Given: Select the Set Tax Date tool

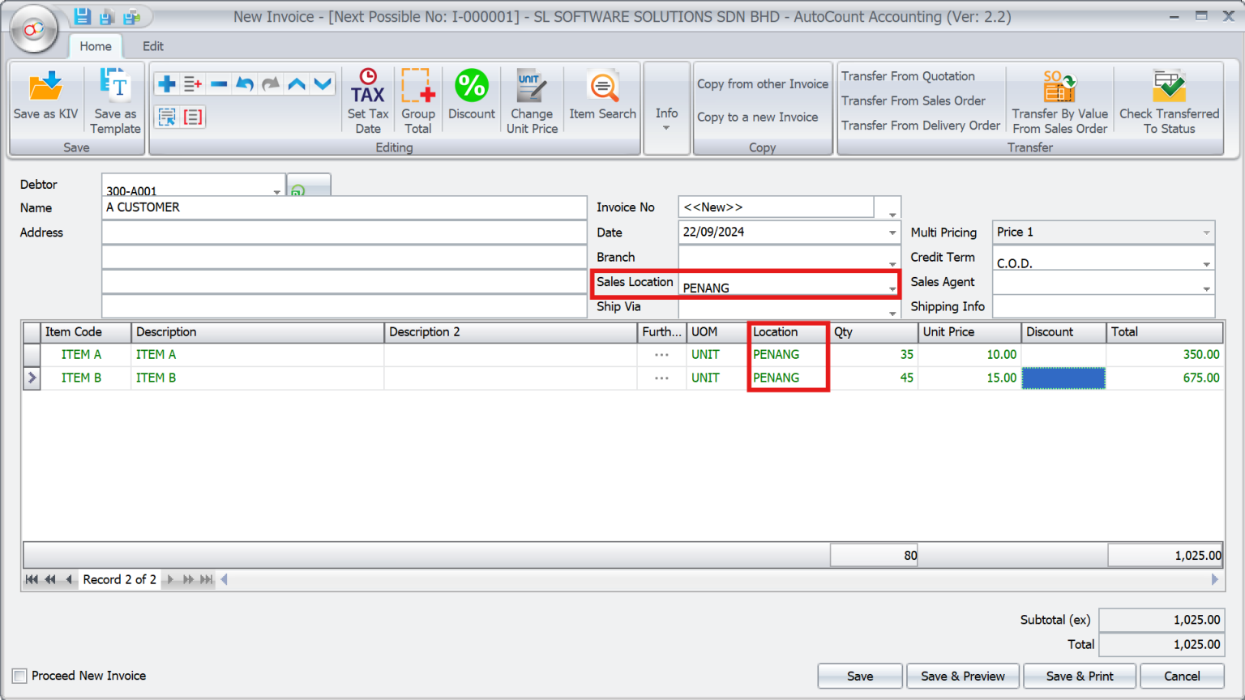Looking at the screenshot, I should tap(368, 99).
